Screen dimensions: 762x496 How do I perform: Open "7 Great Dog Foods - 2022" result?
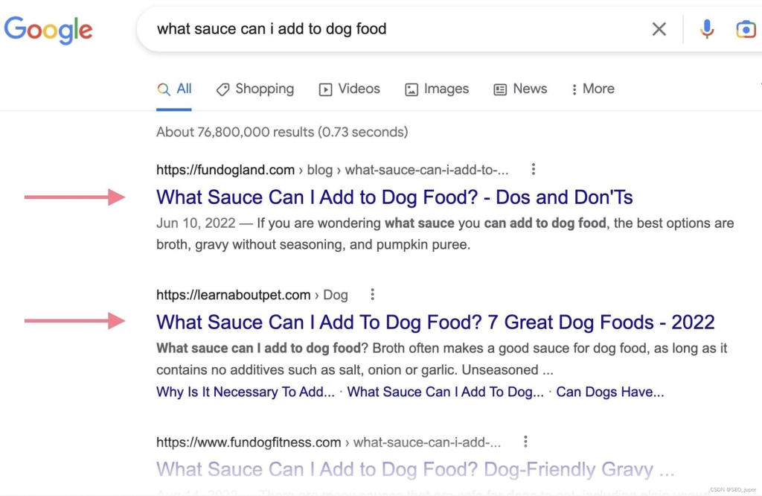(435, 322)
